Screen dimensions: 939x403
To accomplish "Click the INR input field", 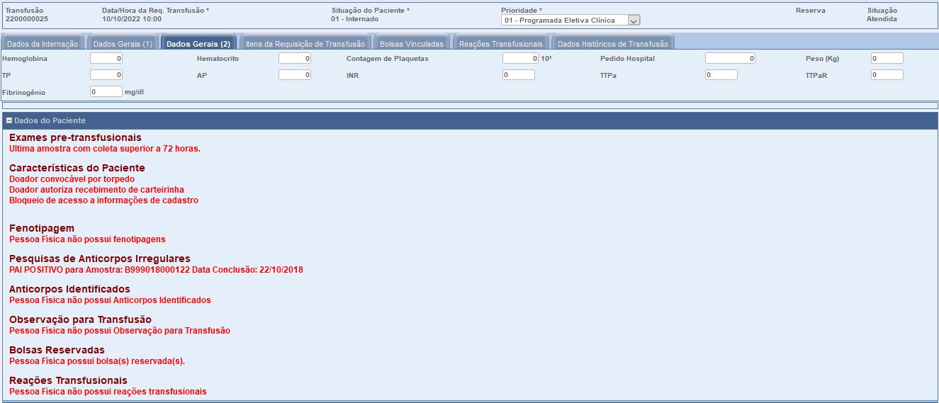I will click(x=518, y=75).
